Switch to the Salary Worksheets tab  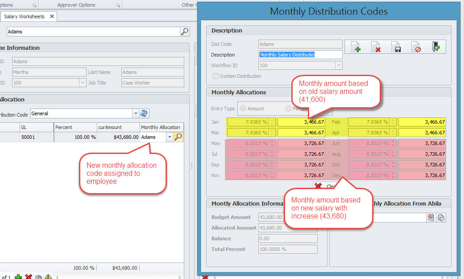25,16
